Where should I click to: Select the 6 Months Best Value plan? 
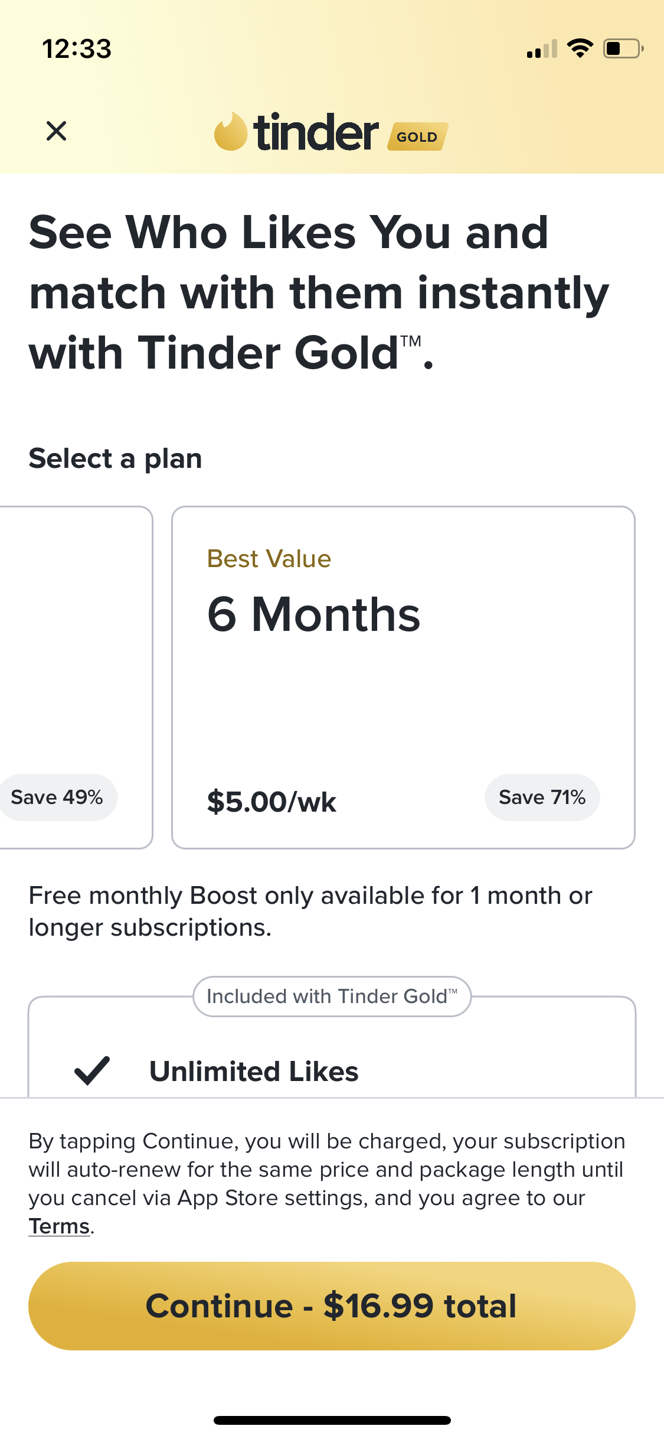403,676
